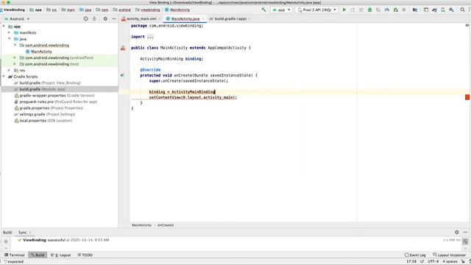Select the MainActivity.java editor tab
Screen dimensions: 471x265
point(185,18)
